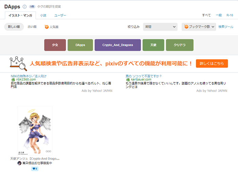
Task: Open the angel illustration thumbnail
Action: 35,130
